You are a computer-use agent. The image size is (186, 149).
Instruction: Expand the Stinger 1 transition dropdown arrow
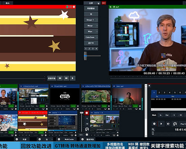97,20
